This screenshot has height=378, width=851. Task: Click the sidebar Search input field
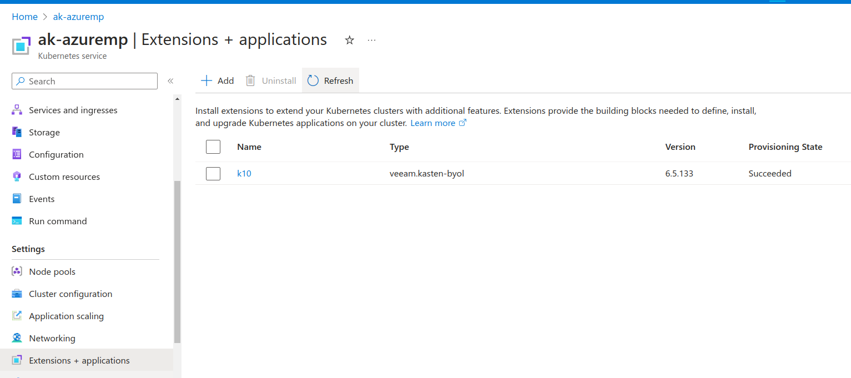coord(84,81)
